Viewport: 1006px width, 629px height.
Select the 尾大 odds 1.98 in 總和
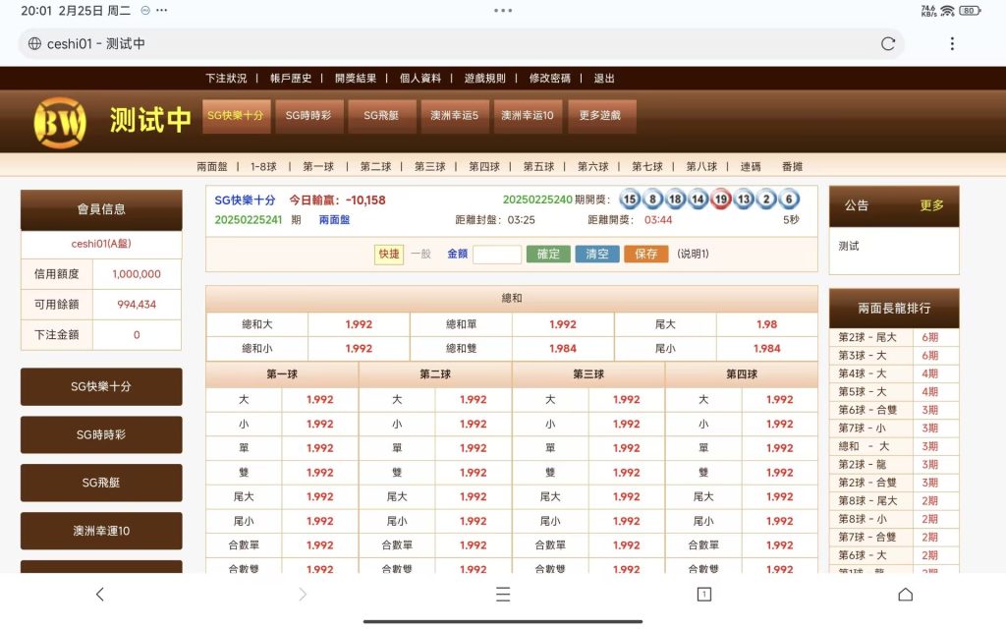[x=766, y=324]
